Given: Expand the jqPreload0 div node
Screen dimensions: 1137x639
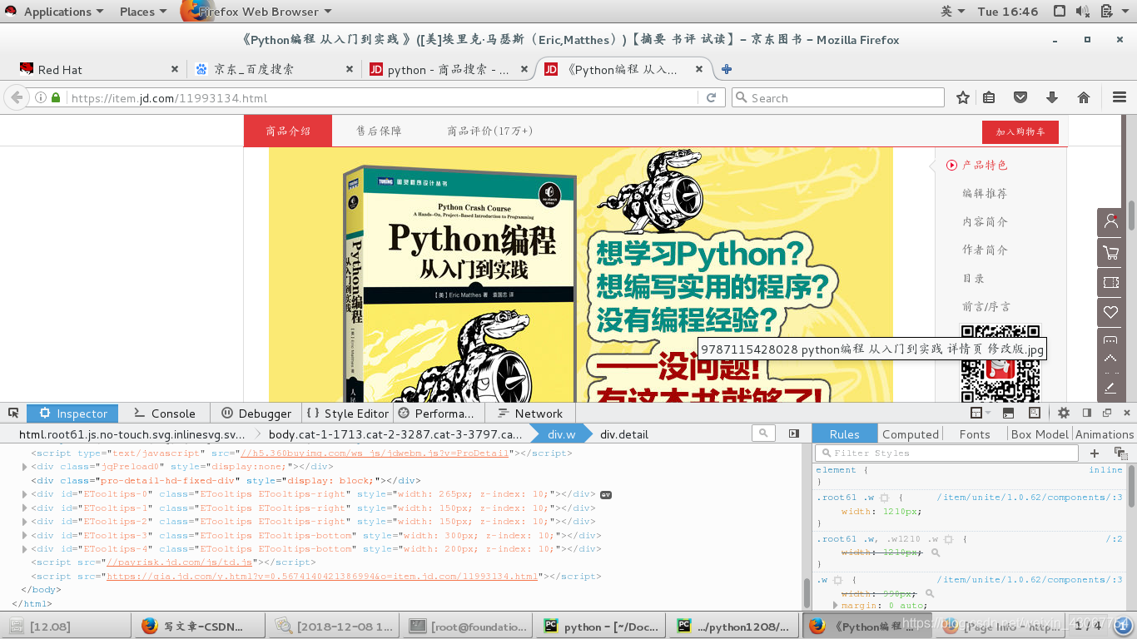Looking at the screenshot, I should [x=24, y=467].
